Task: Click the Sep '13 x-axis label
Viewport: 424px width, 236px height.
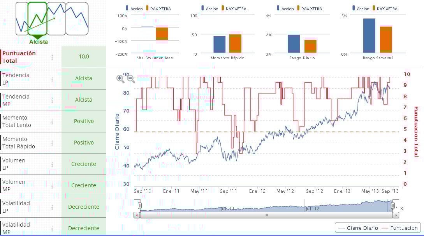Action: point(390,191)
